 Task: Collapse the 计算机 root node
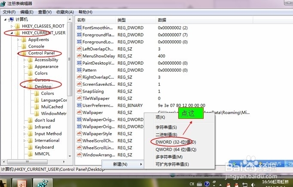pyautogui.click(x=6, y=19)
